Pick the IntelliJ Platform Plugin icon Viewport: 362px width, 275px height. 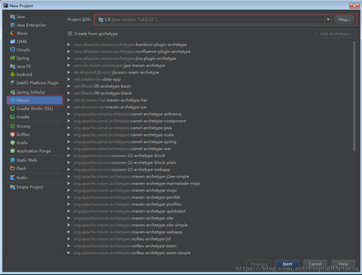click(x=13, y=83)
